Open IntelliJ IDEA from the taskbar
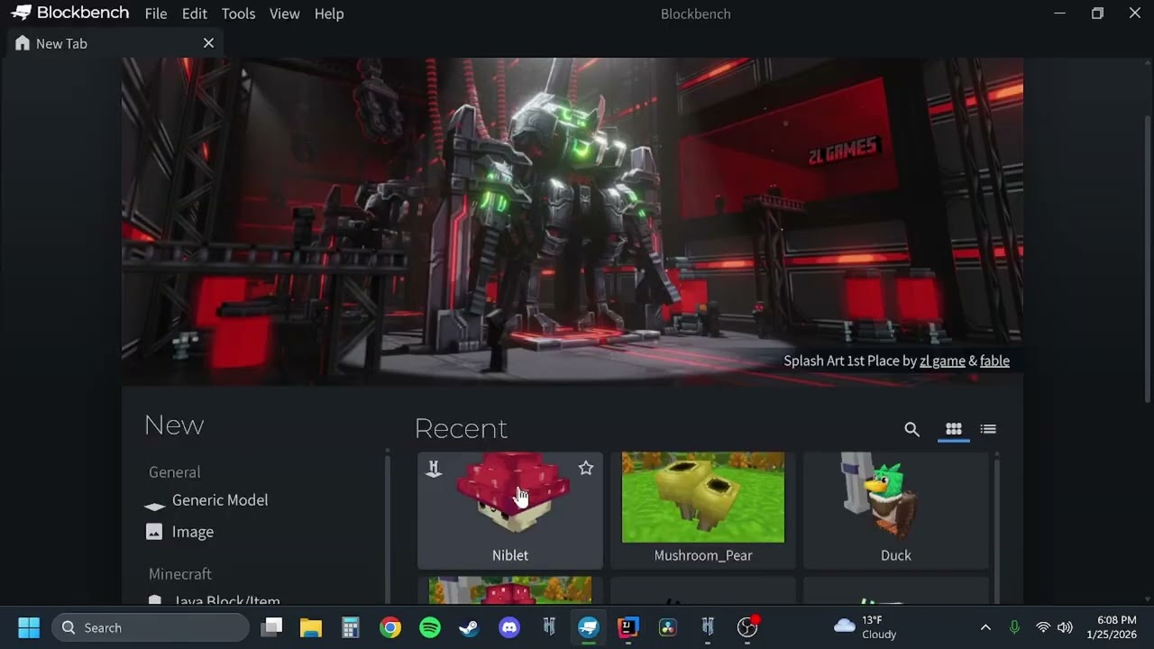 tap(628, 627)
